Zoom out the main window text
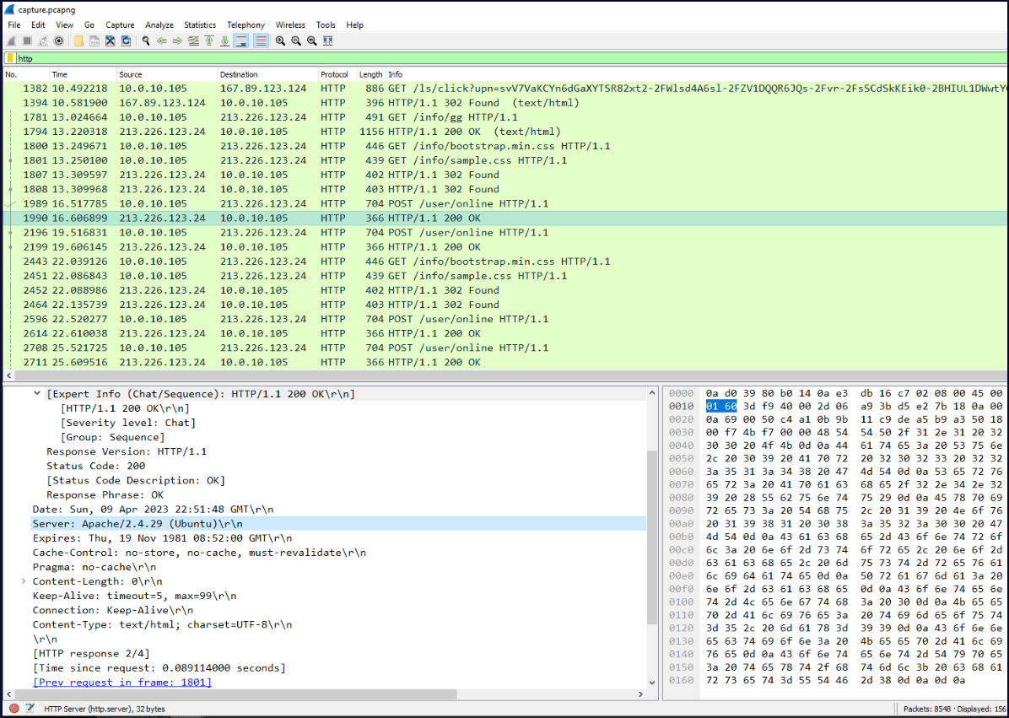The image size is (1009, 718). coord(296,41)
